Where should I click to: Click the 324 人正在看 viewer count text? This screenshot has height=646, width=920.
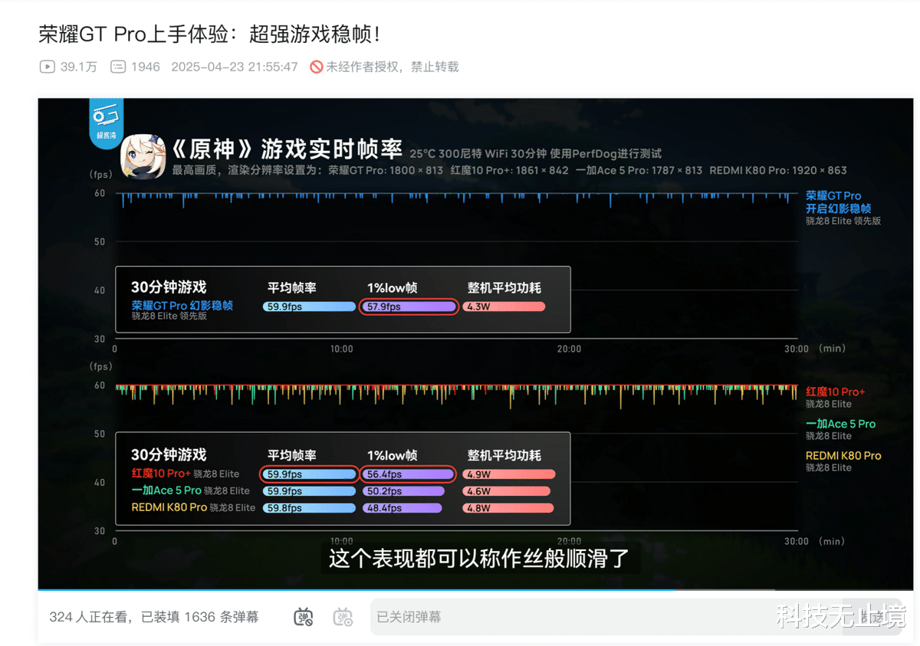pyautogui.click(x=90, y=617)
